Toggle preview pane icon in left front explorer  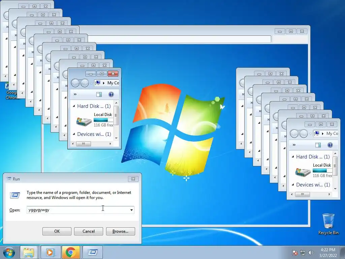click(x=99, y=94)
